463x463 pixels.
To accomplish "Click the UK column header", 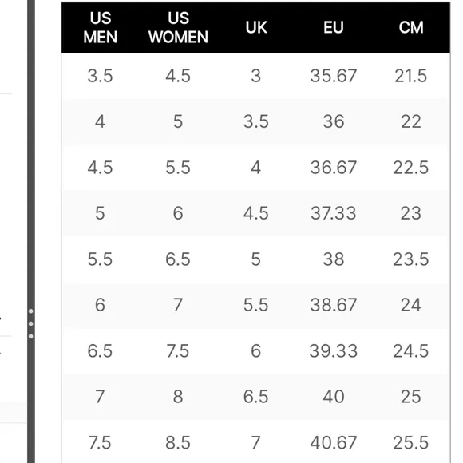I will point(256,27).
